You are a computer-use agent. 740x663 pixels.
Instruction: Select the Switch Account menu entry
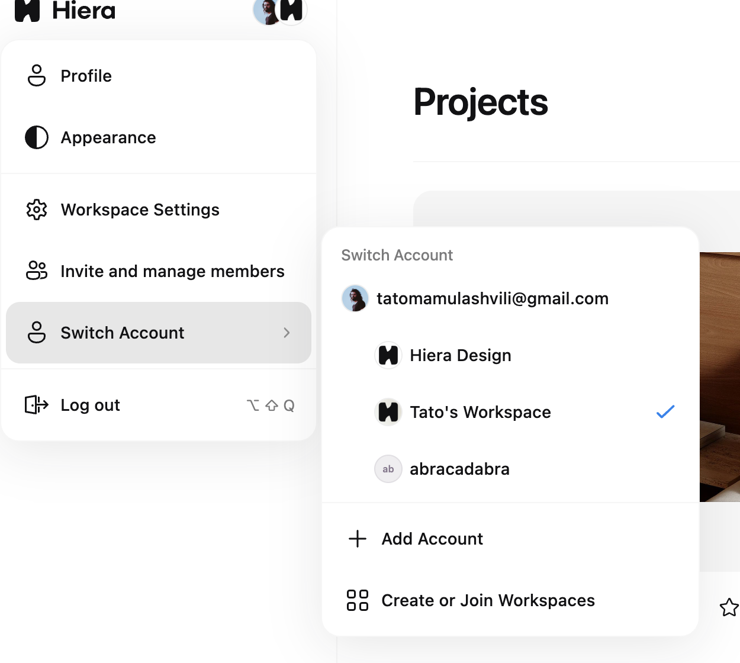[x=159, y=333]
